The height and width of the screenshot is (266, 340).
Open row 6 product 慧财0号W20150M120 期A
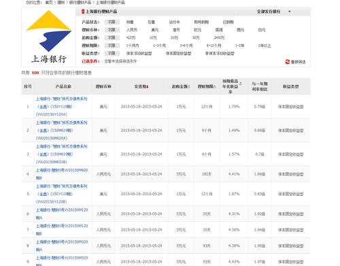(x=62, y=214)
